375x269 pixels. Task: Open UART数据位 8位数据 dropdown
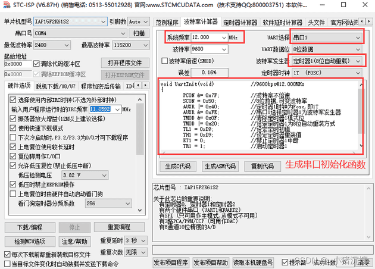pyautogui.click(x=327, y=49)
